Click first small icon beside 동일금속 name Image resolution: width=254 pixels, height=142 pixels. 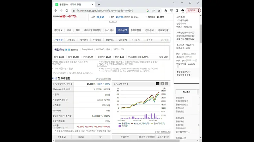click(x=66, y=50)
